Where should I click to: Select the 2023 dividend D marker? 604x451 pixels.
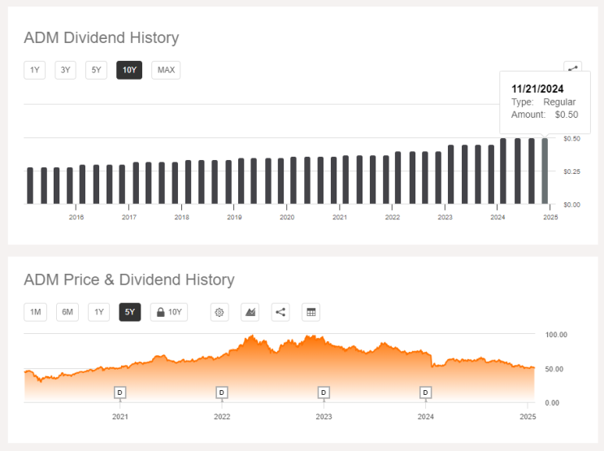(324, 392)
